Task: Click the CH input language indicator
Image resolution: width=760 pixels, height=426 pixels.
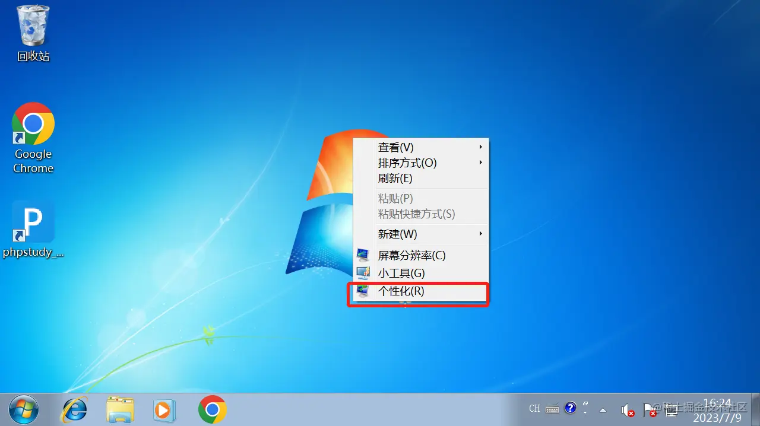Action: (534, 408)
